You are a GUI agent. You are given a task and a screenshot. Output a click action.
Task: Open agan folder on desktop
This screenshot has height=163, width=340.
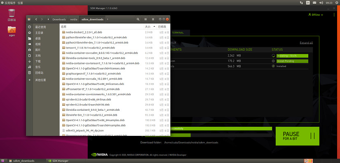[x=12, y=31]
